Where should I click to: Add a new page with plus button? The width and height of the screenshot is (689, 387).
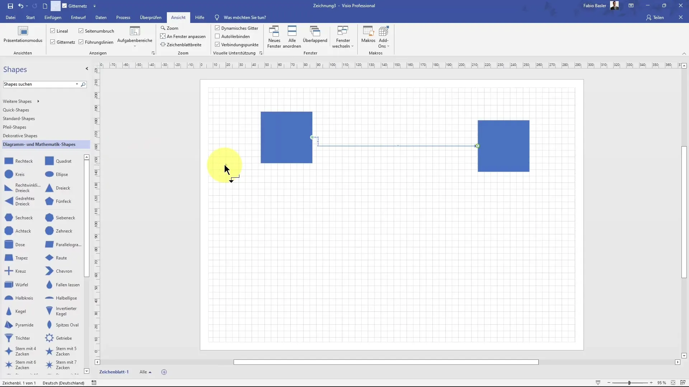[164, 372]
